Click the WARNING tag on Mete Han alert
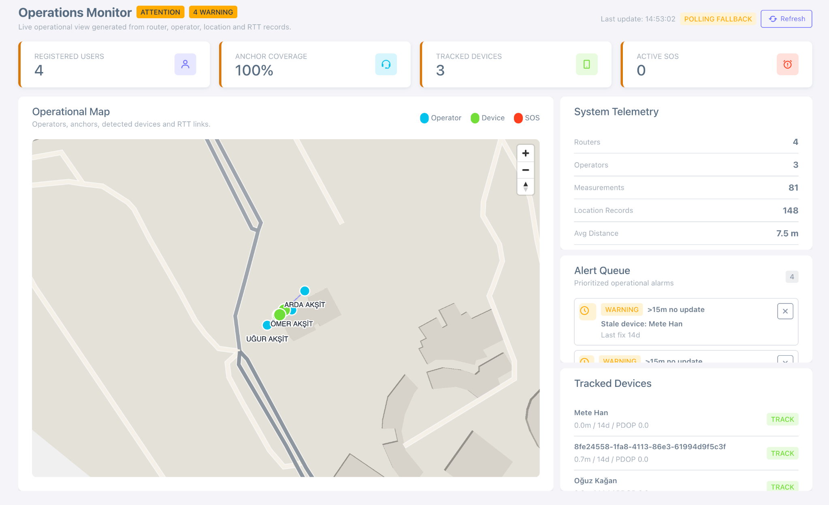 click(x=622, y=310)
